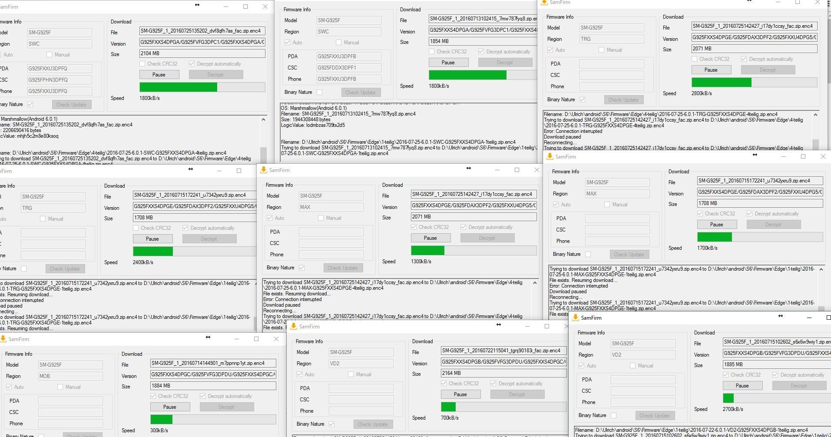Screen dimensions: 831x437
Task: Click Size field showing 1885 MB
Action: coord(777,364)
